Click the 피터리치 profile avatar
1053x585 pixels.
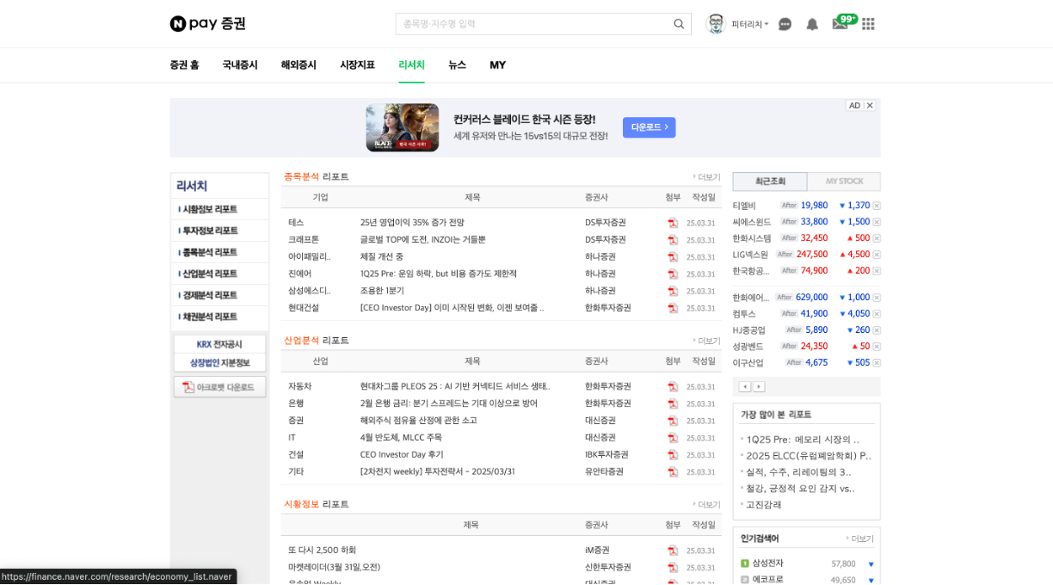(x=715, y=24)
